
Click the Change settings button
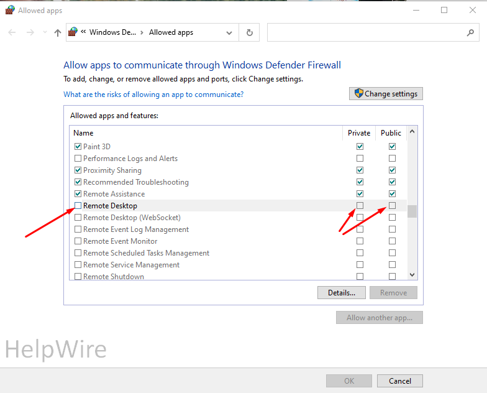pos(386,93)
